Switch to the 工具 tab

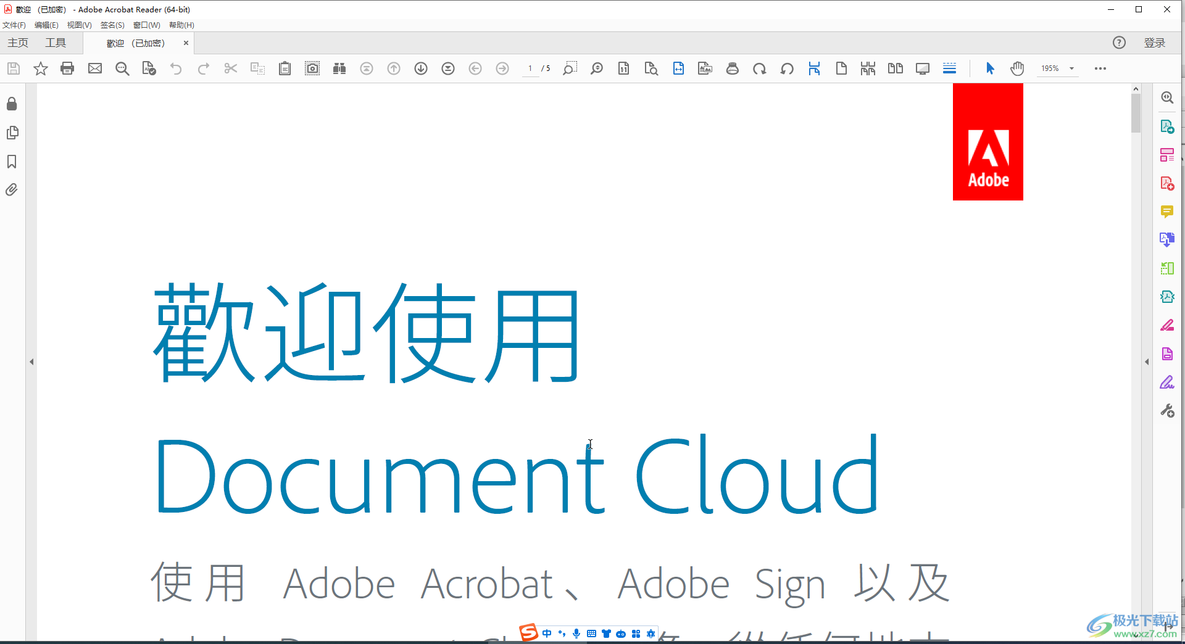56,43
